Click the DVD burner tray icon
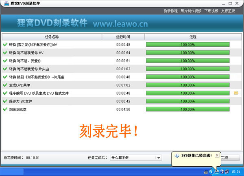Image resolution: width=244 pixels, height=176 pixels. coord(217,172)
